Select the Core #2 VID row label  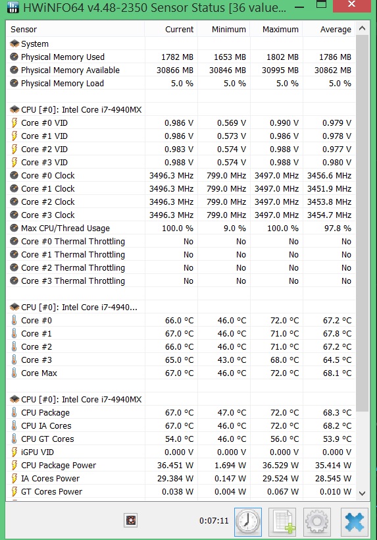click(44, 149)
